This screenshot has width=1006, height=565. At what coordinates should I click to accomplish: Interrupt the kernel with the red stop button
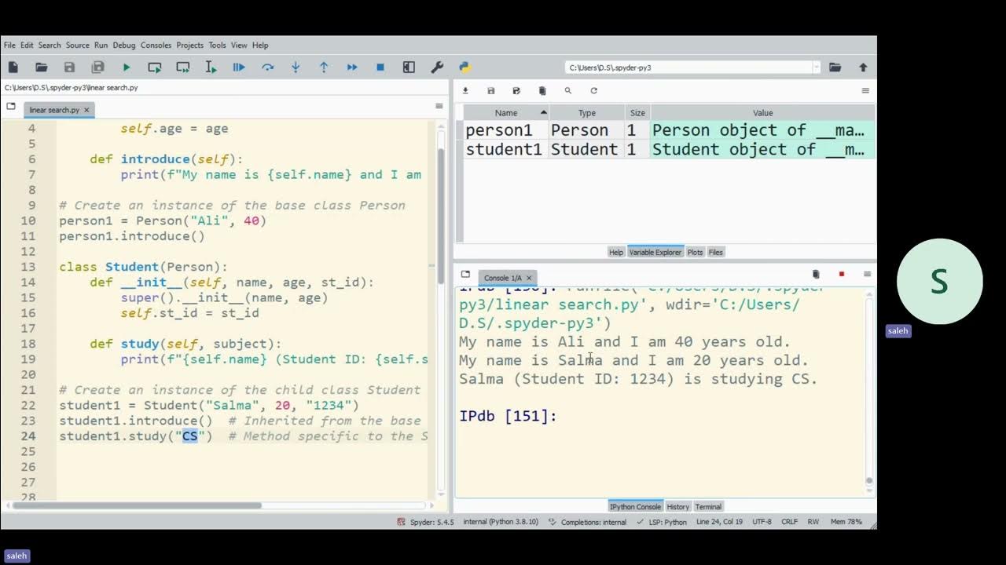(842, 274)
